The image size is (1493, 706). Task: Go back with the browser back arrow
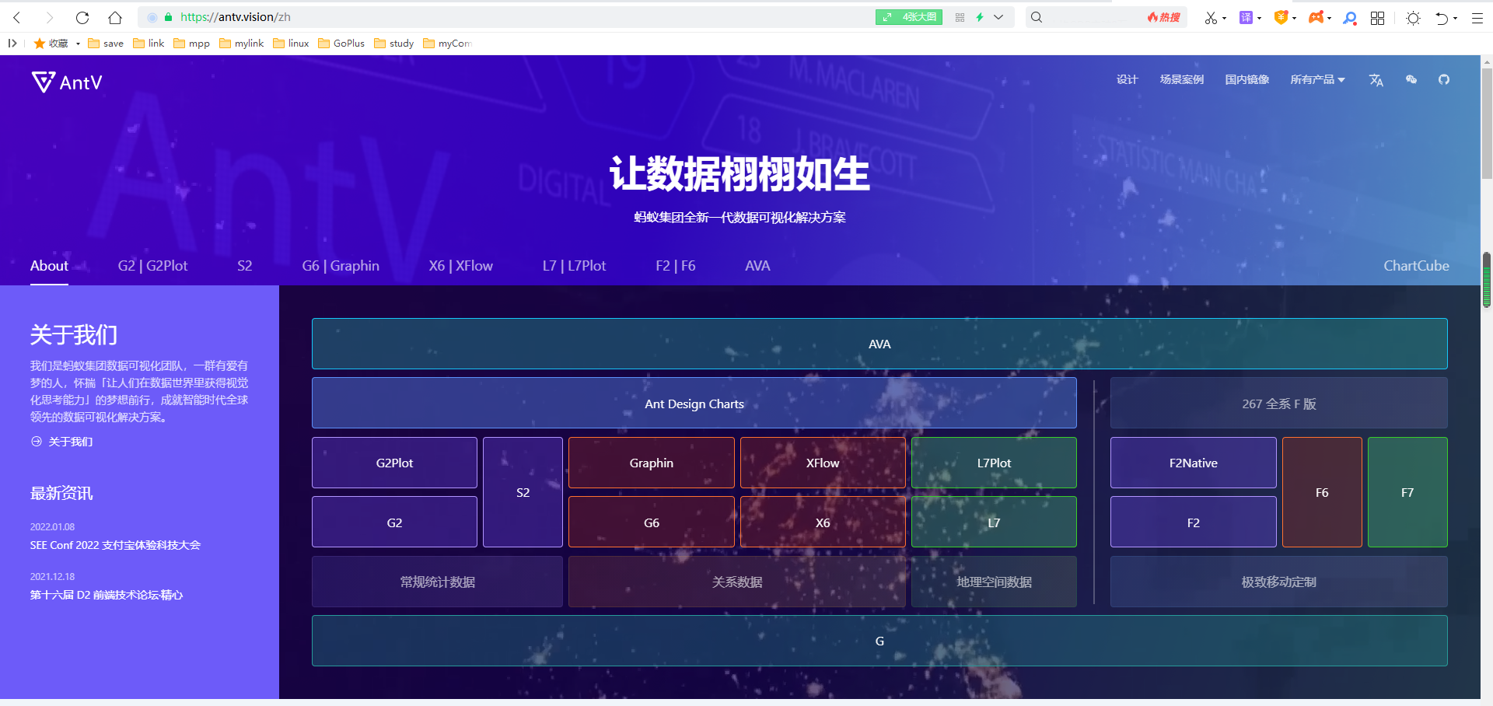pos(17,17)
